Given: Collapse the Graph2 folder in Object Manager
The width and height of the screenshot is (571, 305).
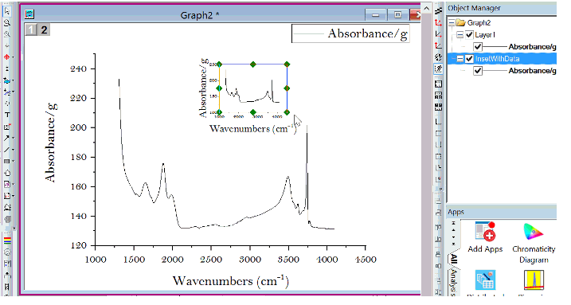Looking at the screenshot, I should click(452, 22).
